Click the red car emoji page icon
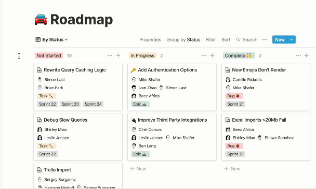Viewport: 316px width, 189px height. tap(41, 20)
